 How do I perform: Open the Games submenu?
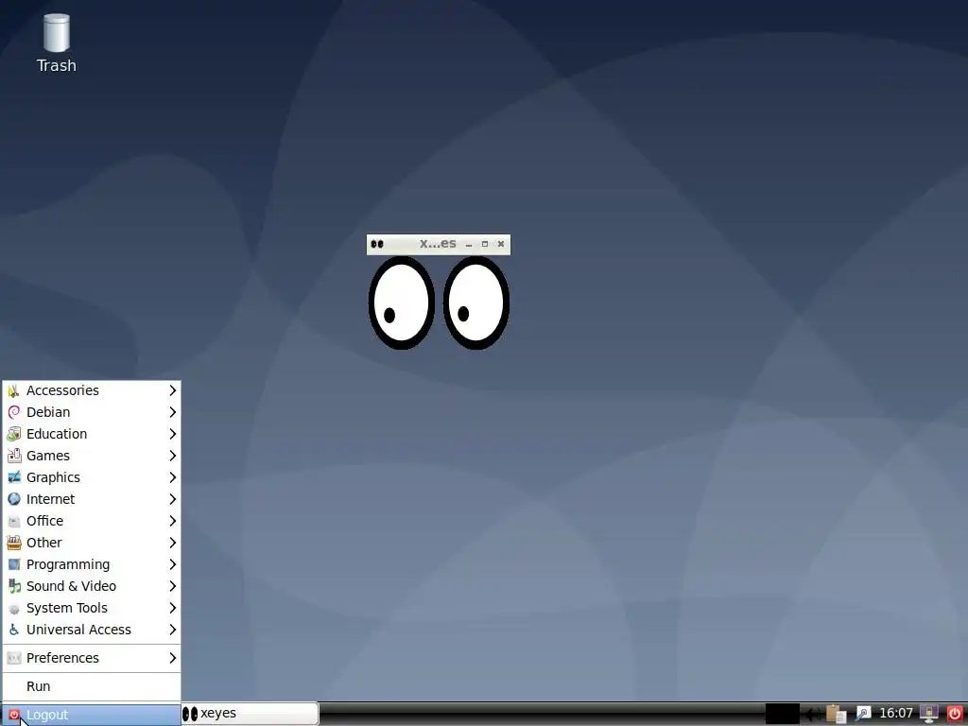[x=92, y=456]
